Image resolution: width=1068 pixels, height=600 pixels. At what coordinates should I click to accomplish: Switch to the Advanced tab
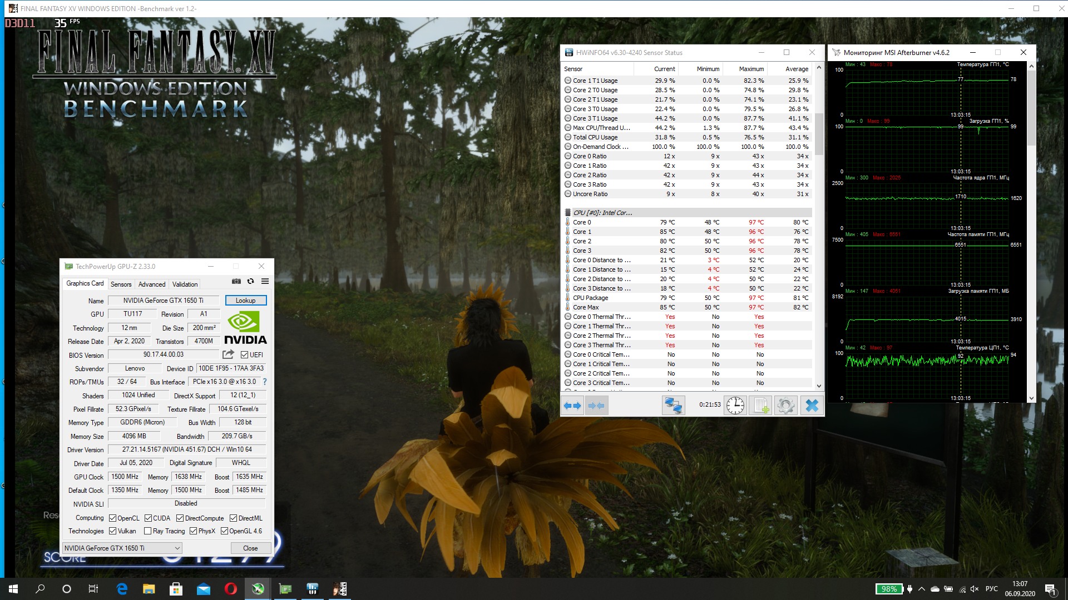click(x=152, y=284)
